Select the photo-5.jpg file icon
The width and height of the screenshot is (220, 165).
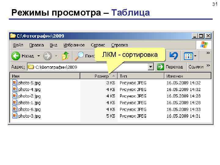15,82
